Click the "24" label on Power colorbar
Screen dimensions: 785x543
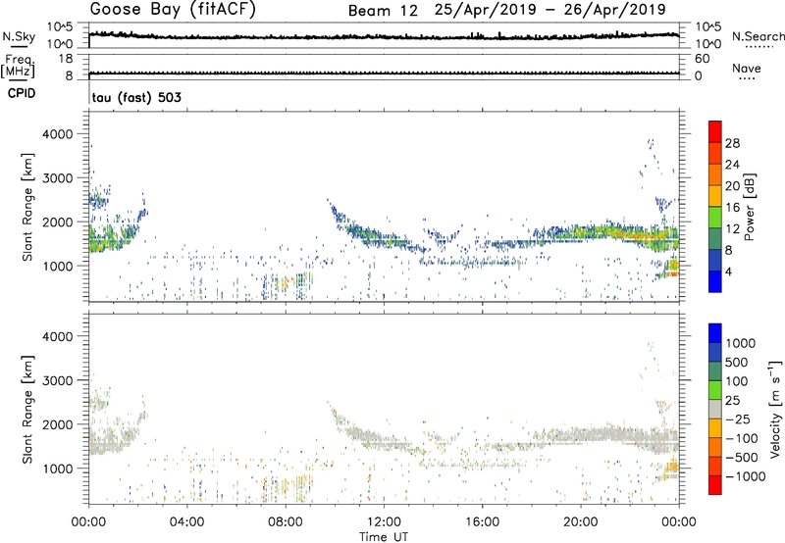tap(732, 165)
